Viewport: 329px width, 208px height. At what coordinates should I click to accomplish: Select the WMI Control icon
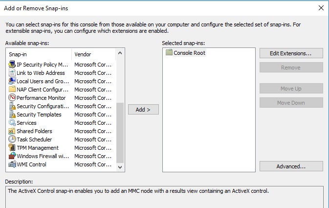12,164
